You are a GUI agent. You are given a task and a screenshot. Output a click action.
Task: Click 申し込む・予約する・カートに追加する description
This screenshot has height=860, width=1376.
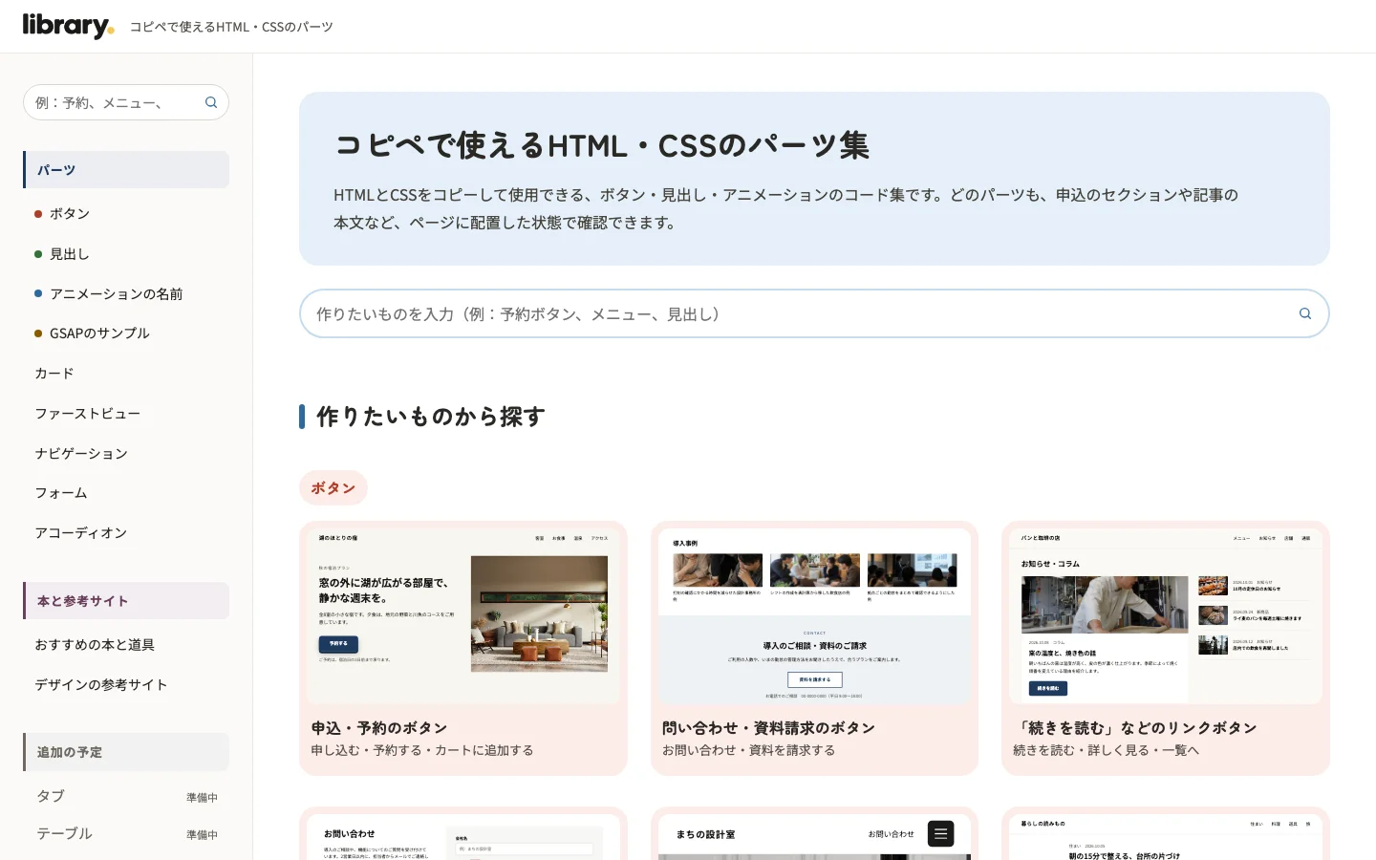click(422, 750)
